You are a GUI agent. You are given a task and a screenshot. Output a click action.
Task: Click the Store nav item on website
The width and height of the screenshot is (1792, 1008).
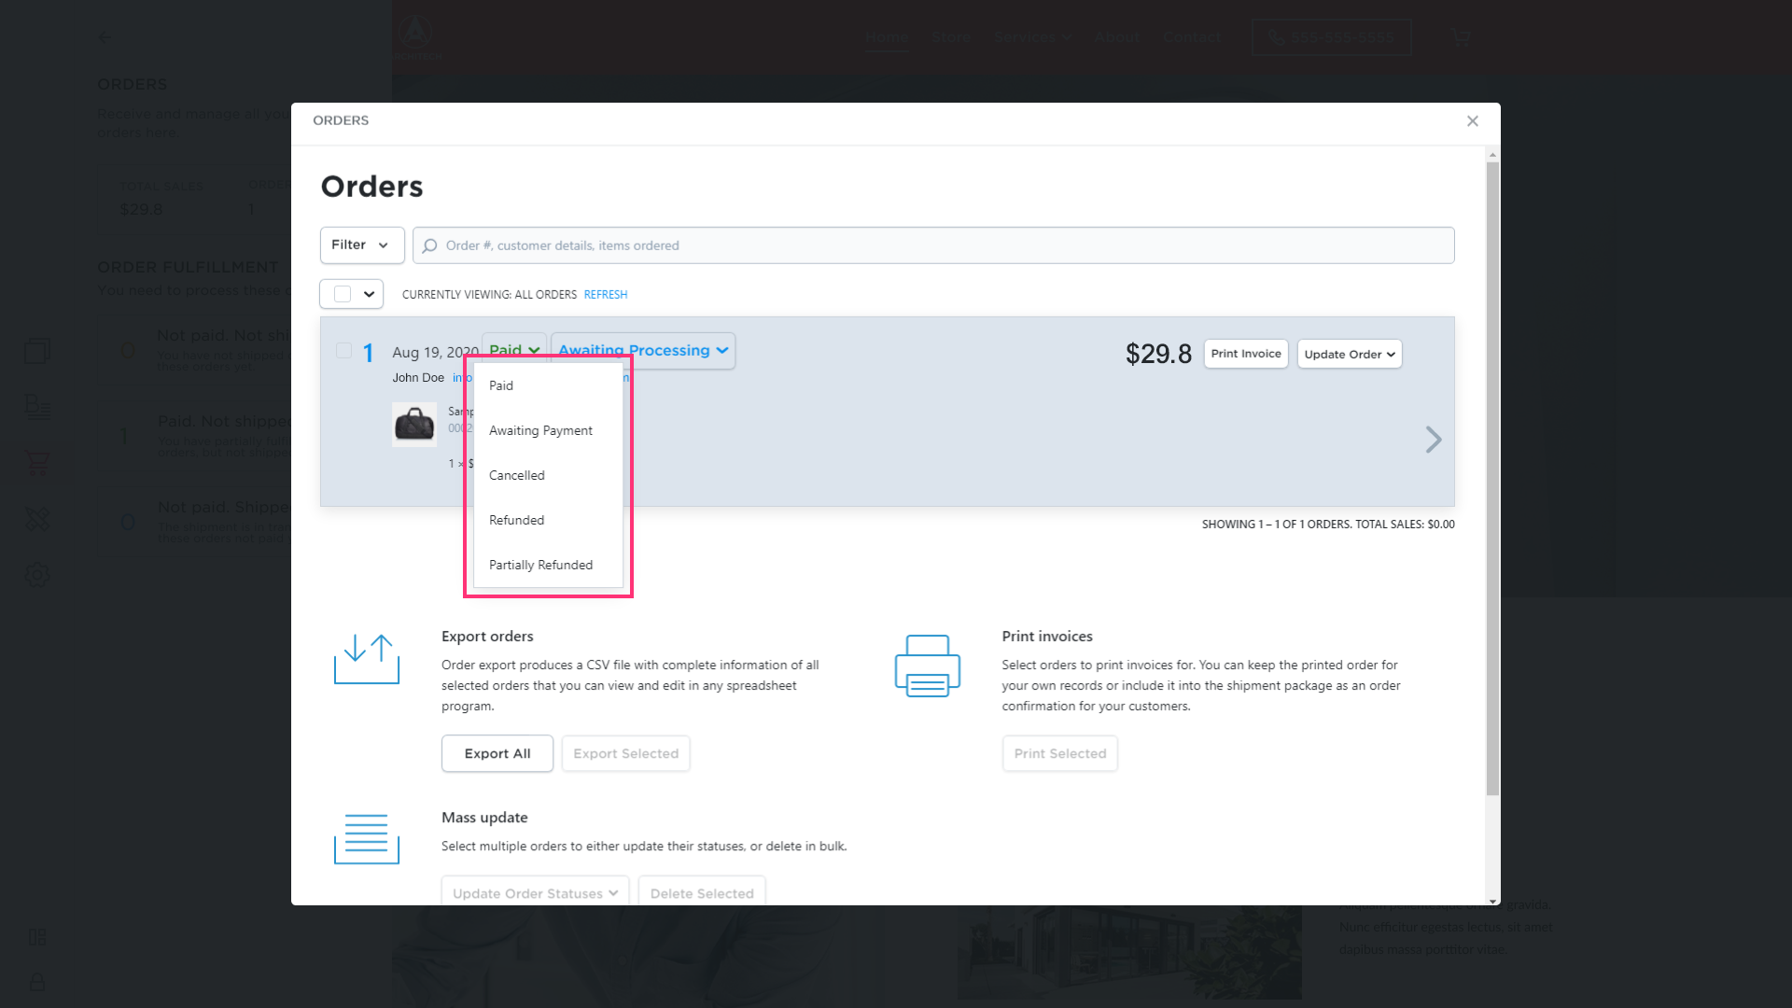[952, 37]
